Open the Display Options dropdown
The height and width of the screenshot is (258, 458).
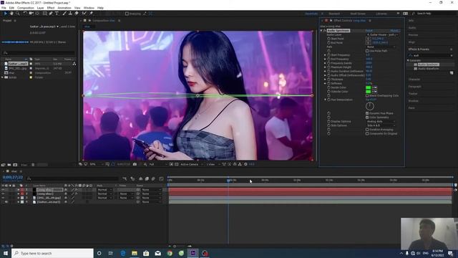click(381, 121)
